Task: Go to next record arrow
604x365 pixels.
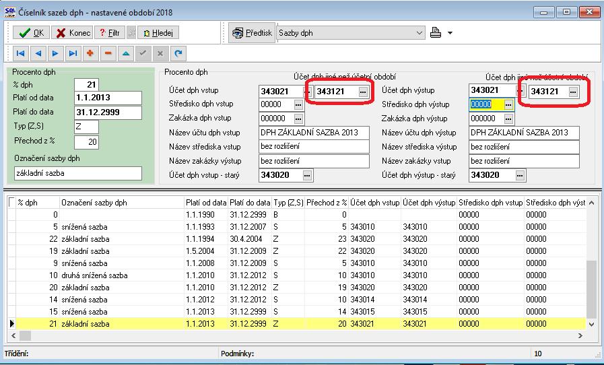Action: point(55,53)
